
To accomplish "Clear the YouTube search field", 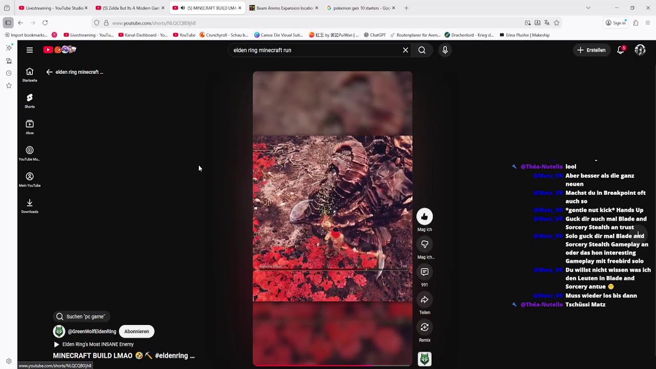I will (x=405, y=50).
